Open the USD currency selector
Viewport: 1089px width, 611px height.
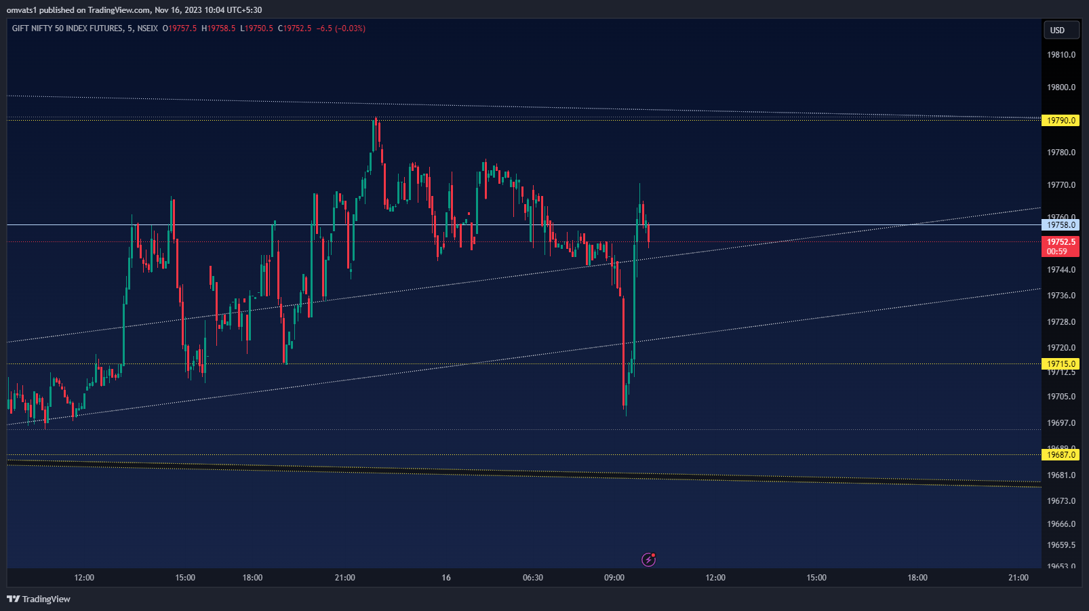point(1061,30)
